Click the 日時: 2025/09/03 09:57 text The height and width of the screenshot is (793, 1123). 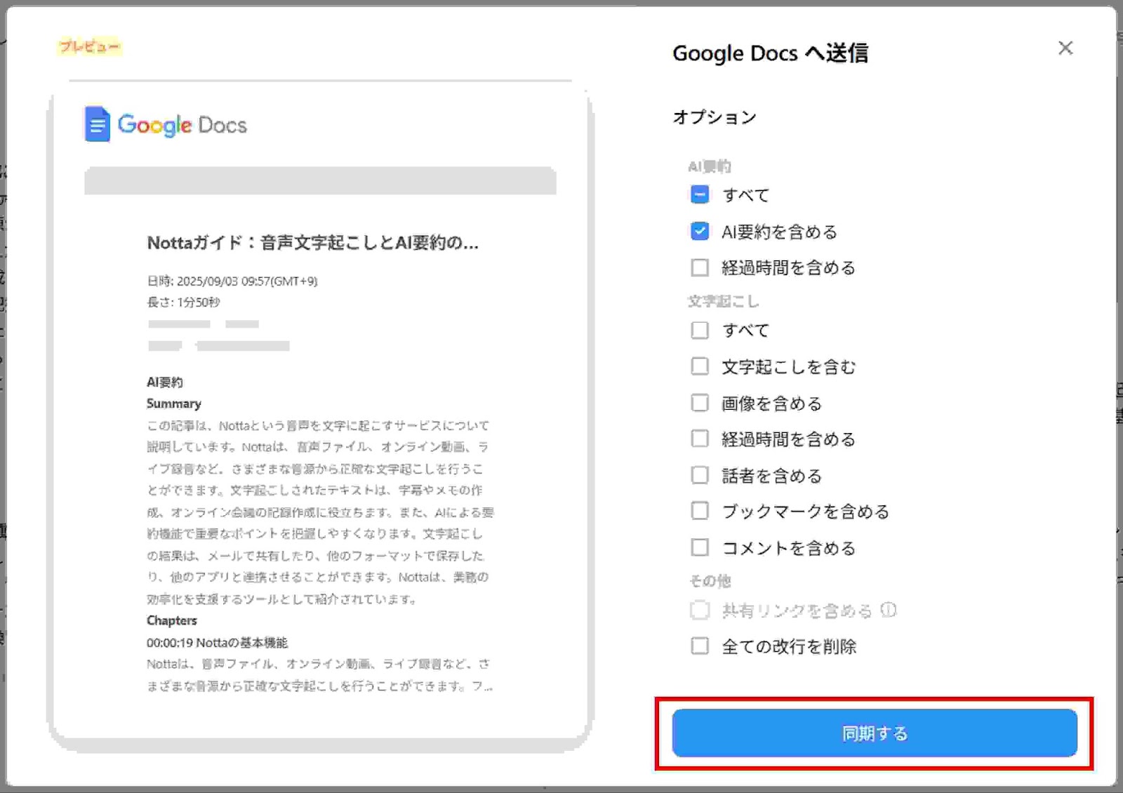click(x=232, y=281)
